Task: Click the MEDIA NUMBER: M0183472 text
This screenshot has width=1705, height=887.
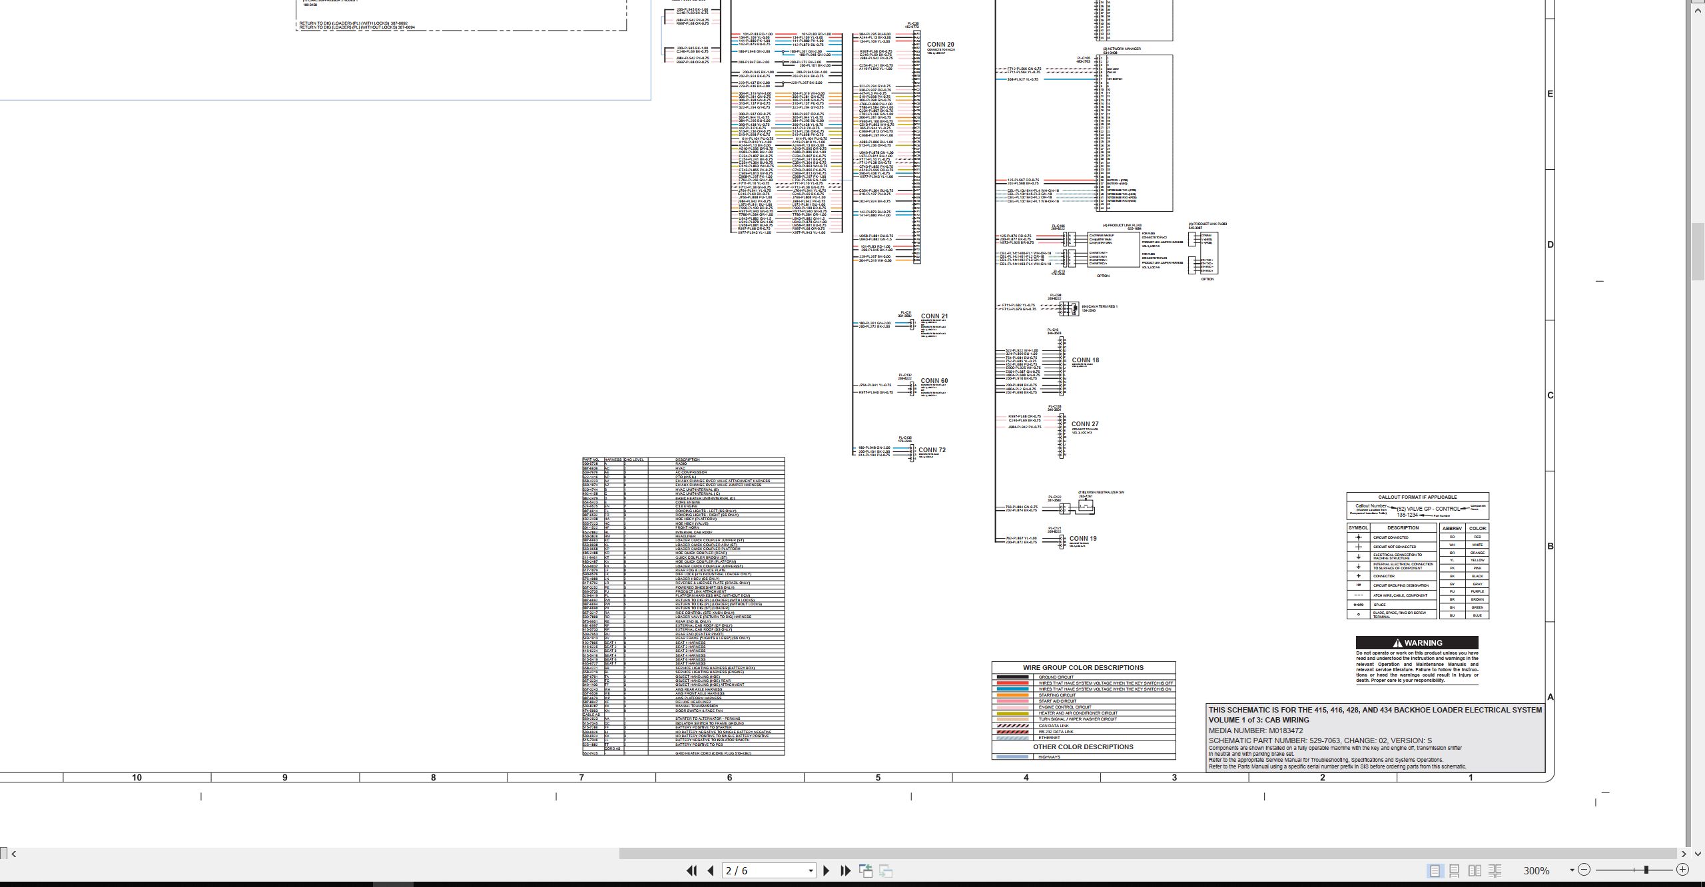Action: point(1255,731)
